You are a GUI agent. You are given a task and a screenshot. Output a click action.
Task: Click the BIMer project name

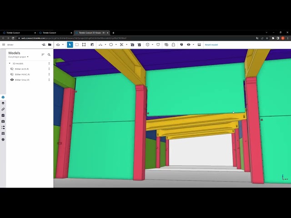tap(10, 45)
